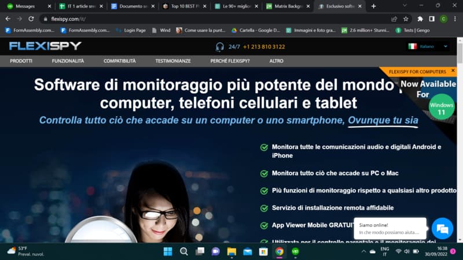This screenshot has height=260, width=463.
Task: Open the Chrome profile avatar
Action: pos(443,19)
